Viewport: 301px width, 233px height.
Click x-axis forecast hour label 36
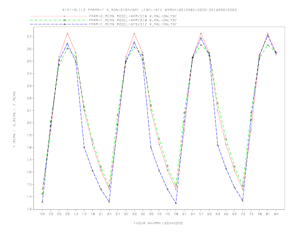coord(143,214)
